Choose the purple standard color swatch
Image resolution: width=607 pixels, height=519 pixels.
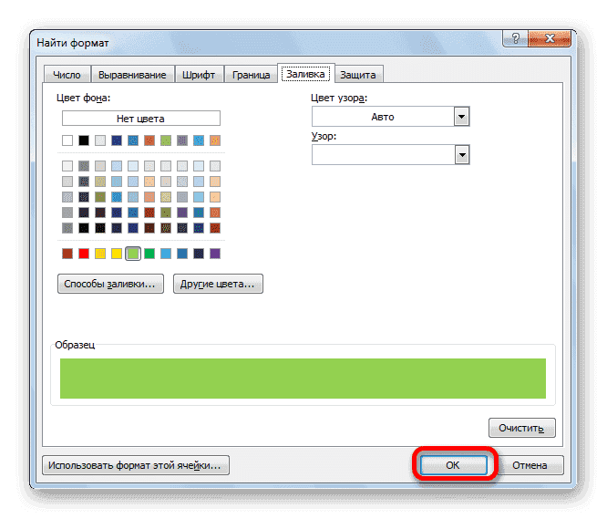pyautogui.click(x=215, y=254)
